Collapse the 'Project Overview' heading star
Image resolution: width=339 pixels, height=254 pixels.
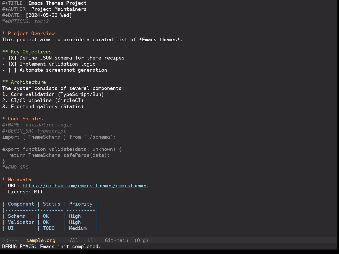coord(4,34)
